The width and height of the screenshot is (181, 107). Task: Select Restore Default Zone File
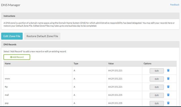click(42, 36)
